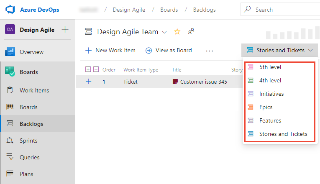Toggle the Stories and Tickets level dropdown

pyautogui.click(x=279, y=50)
